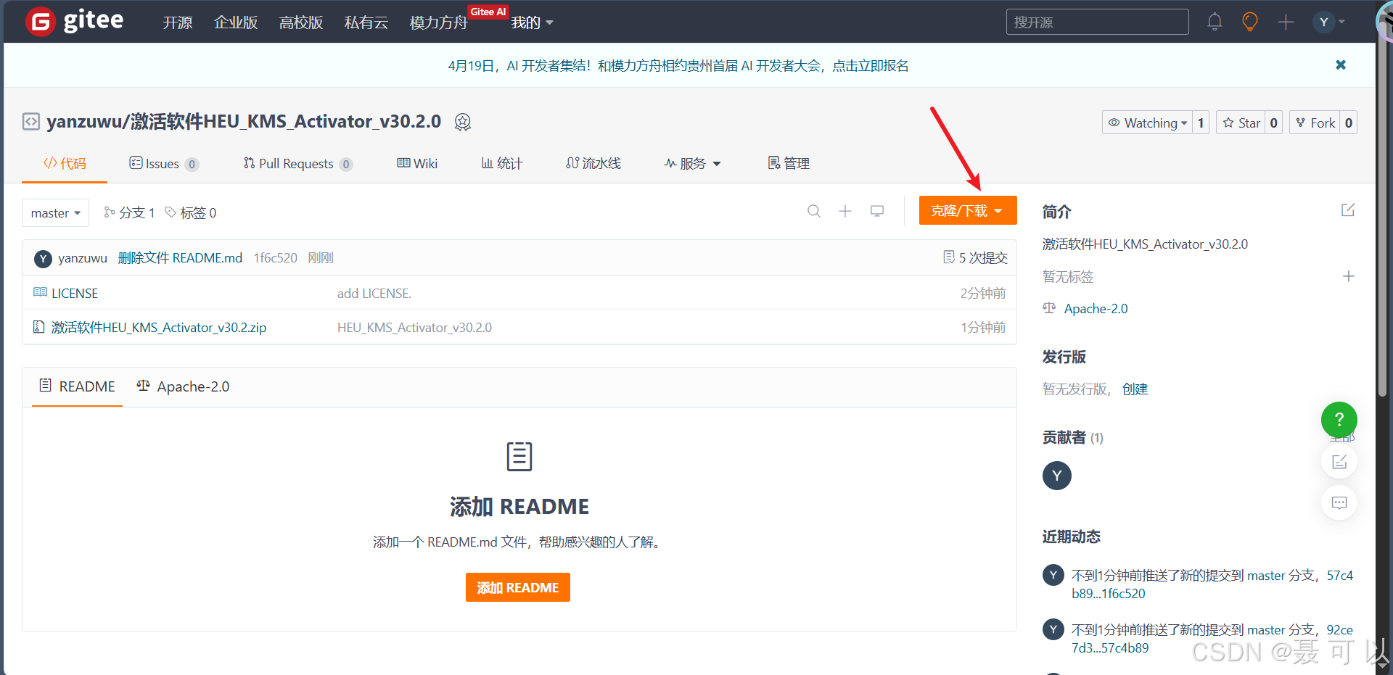Open the Issues tab
The image size is (1393, 675).
(163, 163)
